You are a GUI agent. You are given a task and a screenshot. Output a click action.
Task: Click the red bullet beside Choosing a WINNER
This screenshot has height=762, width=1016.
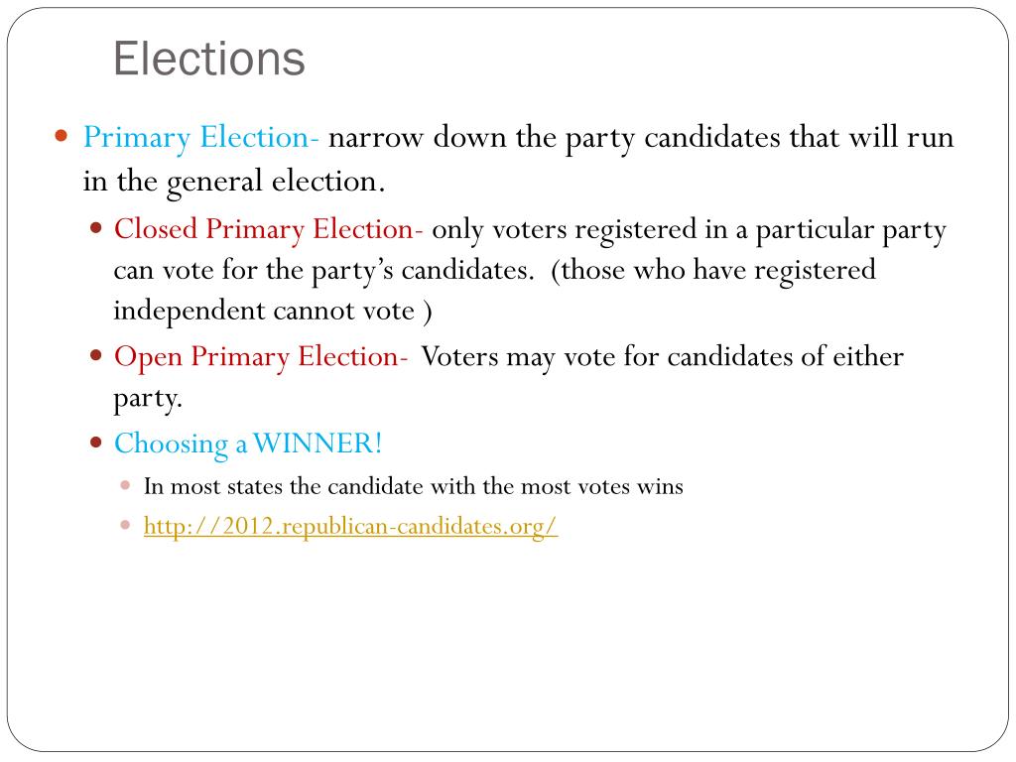96,443
